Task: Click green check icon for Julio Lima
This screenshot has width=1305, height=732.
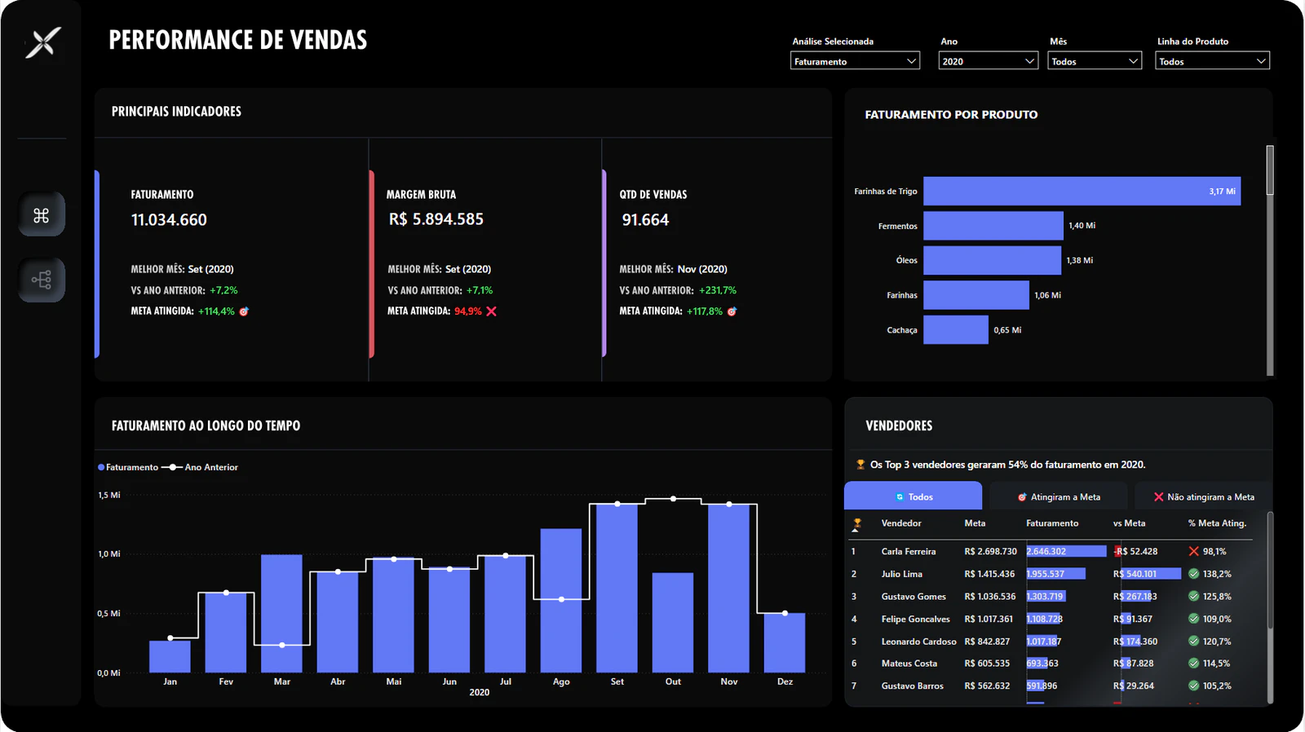Action: [x=1193, y=574]
